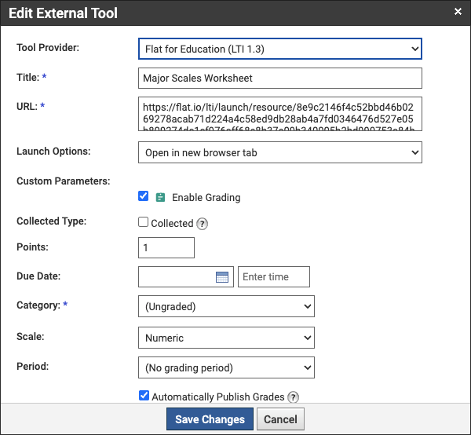Edit the Title field Major Scales Worksheet
The width and height of the screenshot is (471, 435).
pyautogui.click(x=280, y=78)
